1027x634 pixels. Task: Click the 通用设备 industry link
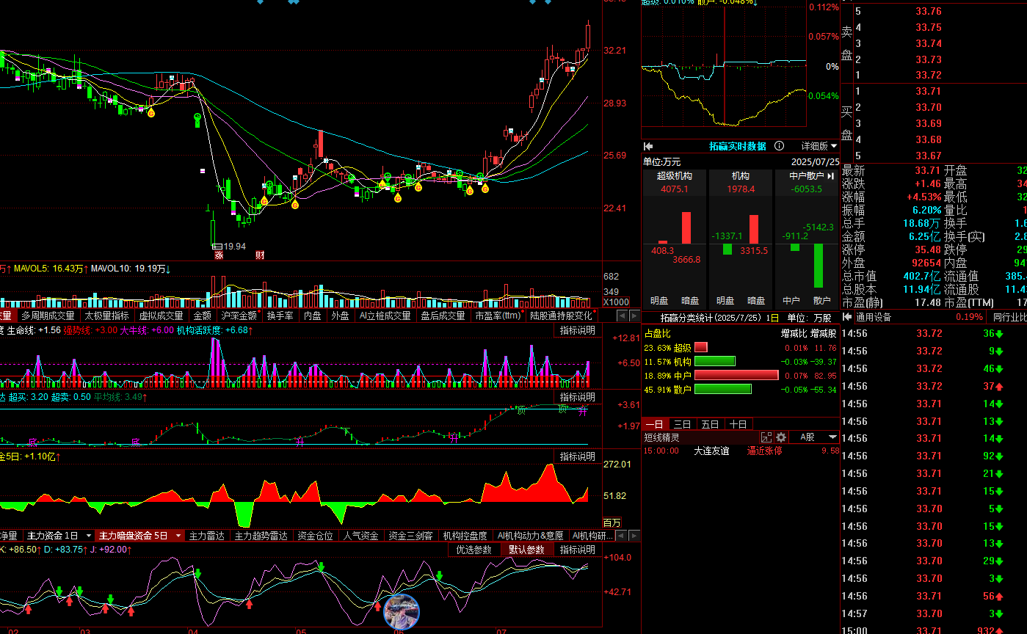pyautogui.click(x=874, y=317)
